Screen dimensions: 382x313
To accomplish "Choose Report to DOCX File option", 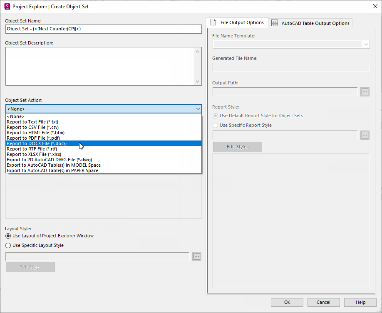I will 37,143.
